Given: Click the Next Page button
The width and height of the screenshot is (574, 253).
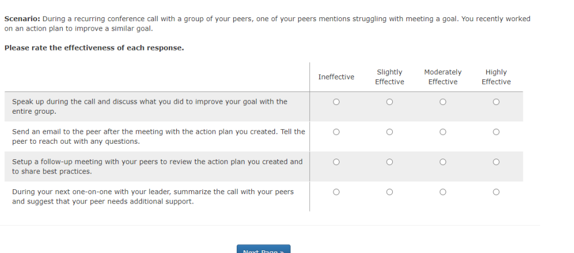Looking at the screenshot, I should (x=263, y=250).
